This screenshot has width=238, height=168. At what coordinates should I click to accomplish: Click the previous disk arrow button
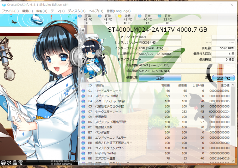click(83, 30)
